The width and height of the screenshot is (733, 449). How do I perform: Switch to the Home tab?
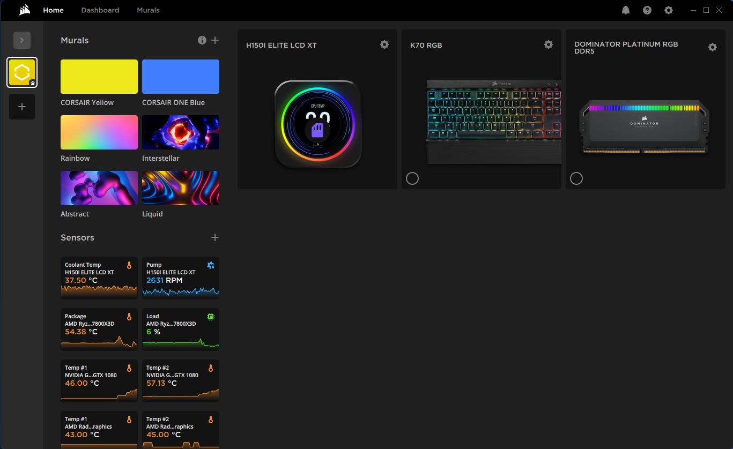coord(53,10)
